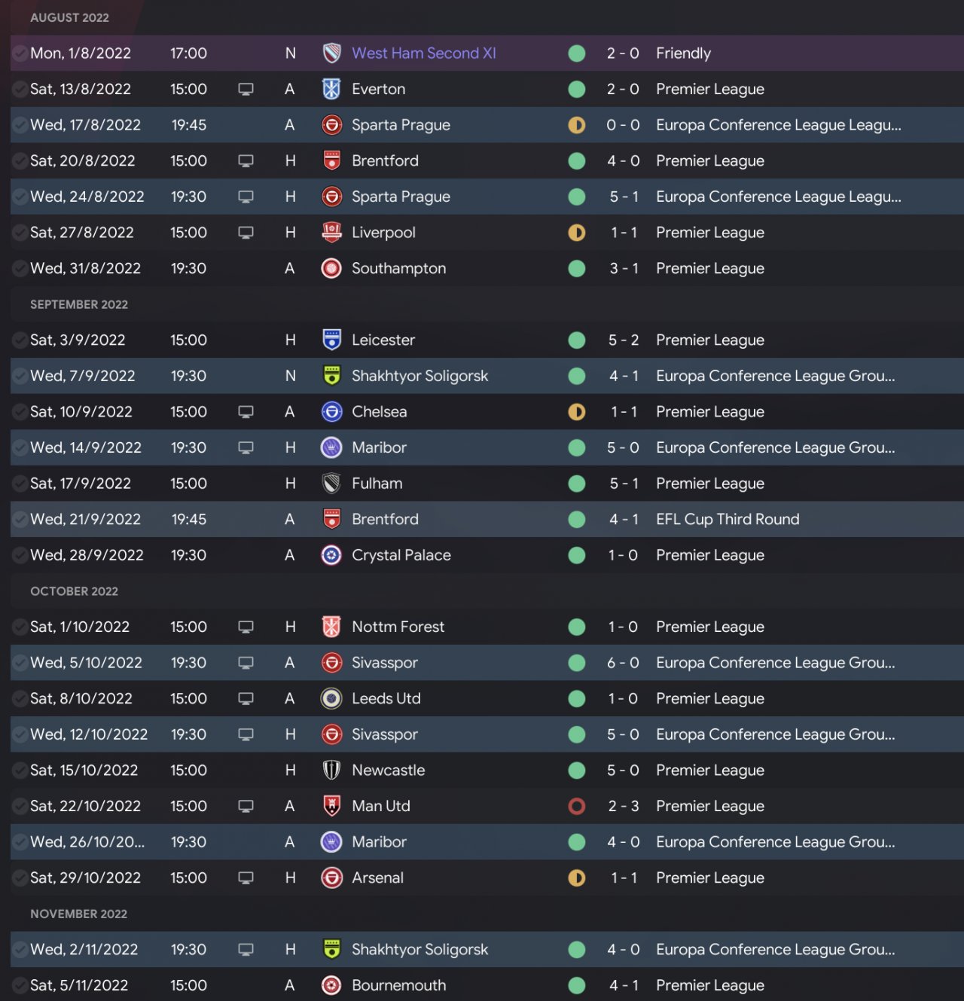Open the West Ham Second XI link
Screen dimensions: 964x1001
point(423,53)
